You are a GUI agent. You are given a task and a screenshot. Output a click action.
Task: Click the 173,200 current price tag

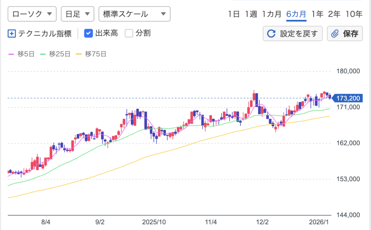tap(347, 98)
